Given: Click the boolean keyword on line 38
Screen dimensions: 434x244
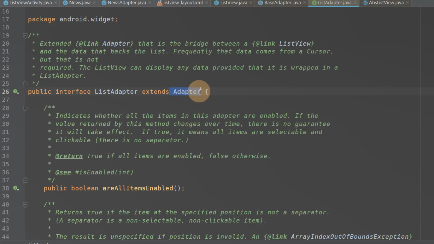Looking at the screenshot, I should [x=85, y=188].
